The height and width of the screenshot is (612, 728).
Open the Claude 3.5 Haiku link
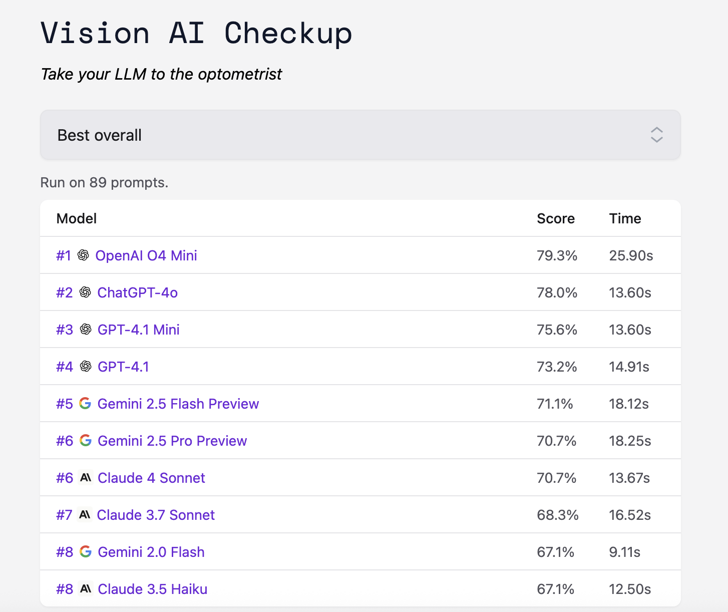pos(152,589)
